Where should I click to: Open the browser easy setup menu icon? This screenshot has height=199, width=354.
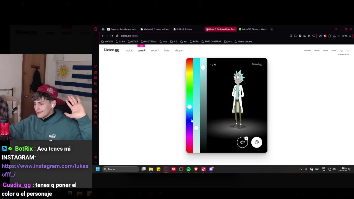click(x=350, y=36)
